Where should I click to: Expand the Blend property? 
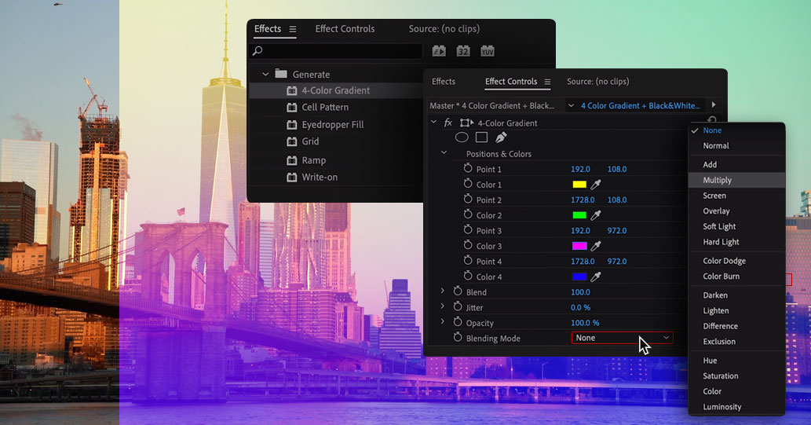point(443,291)
